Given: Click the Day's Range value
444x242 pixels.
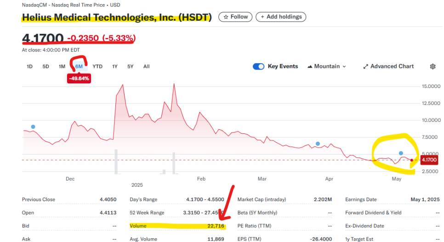Looking at the screenshot, I should pos(205,199).
